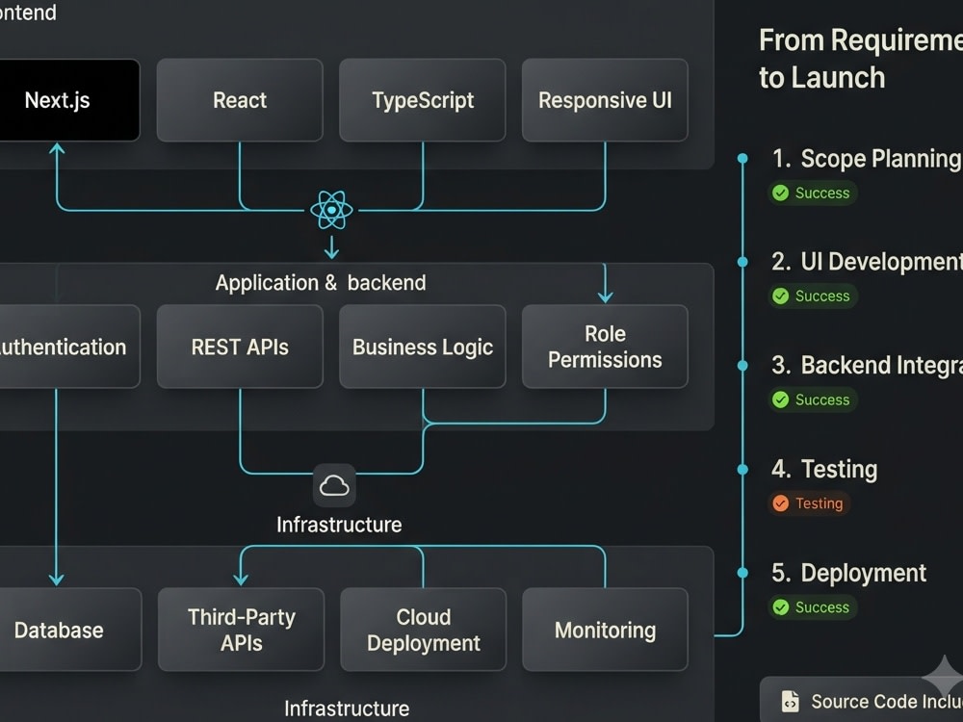963x722 pixels.
Task: Click the '5. Deployment' step title
Action: click(x=848, y=573)
